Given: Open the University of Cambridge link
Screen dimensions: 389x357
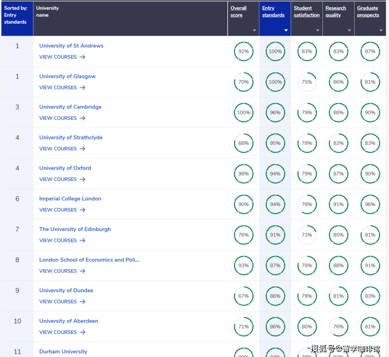Looking at the screenshot, I should [x=70, y=107].
